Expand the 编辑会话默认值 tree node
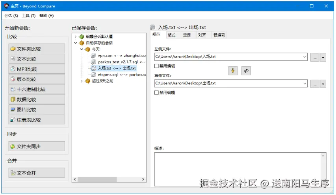 tap(76, 37)
